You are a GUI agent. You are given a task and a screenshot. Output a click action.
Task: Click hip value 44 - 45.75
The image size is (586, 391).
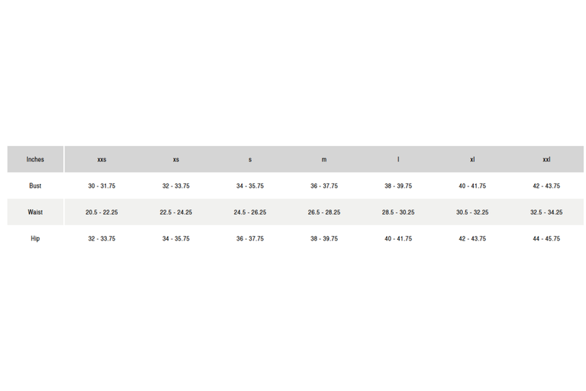(546, 238)
